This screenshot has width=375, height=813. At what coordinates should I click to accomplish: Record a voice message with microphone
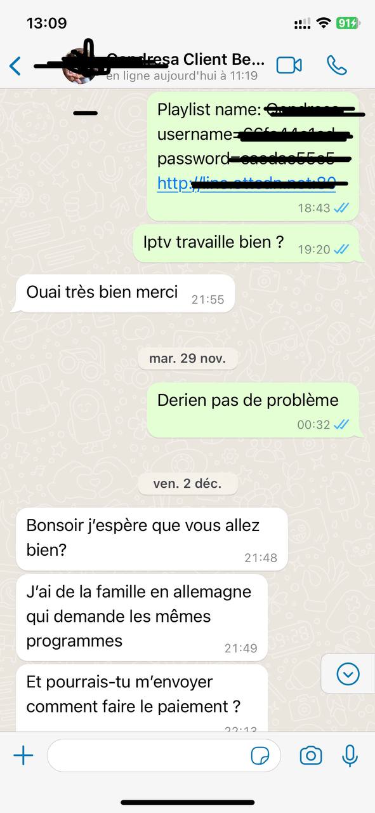350,755
